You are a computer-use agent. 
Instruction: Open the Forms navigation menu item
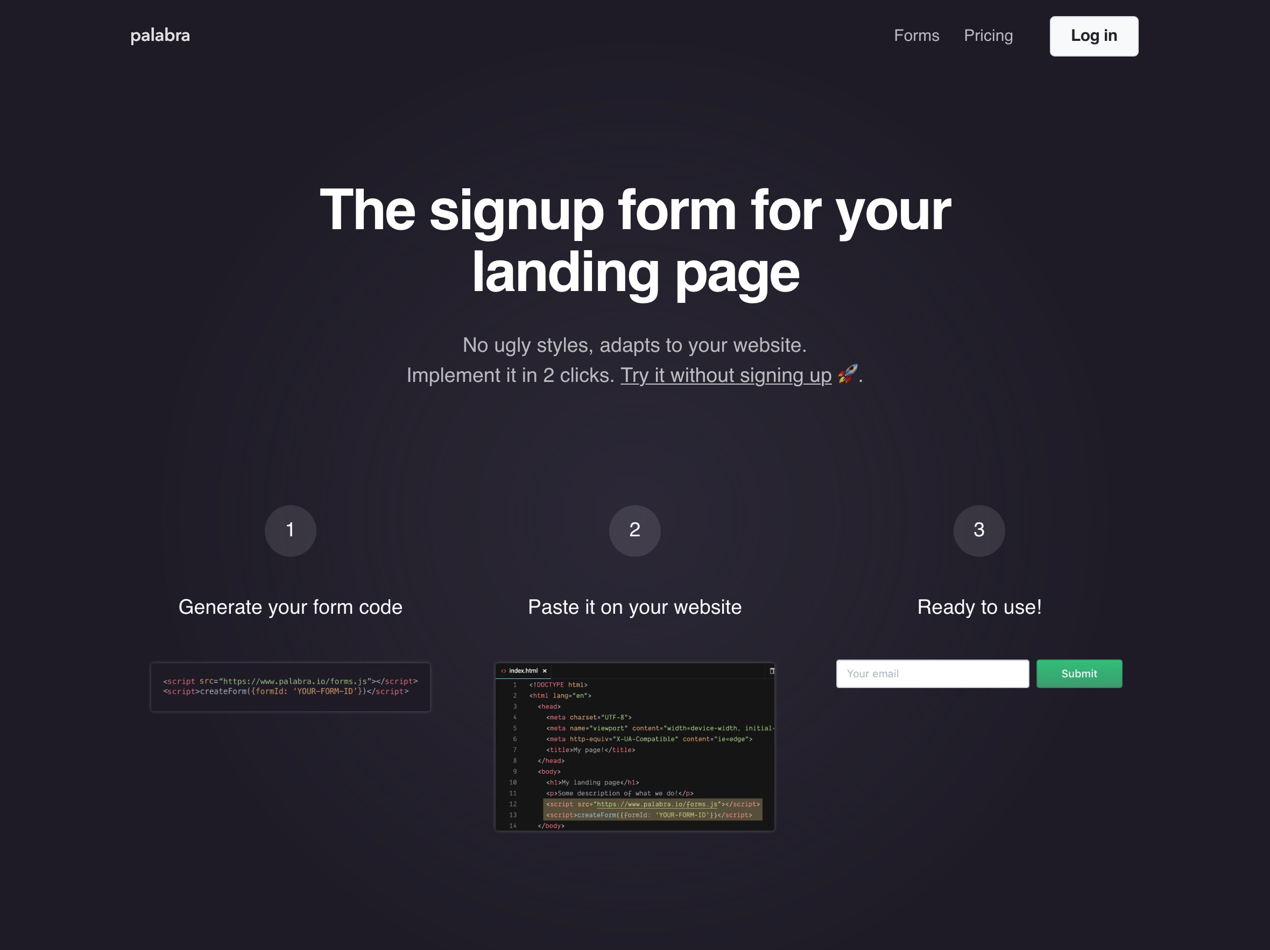(x=916, y=36)
